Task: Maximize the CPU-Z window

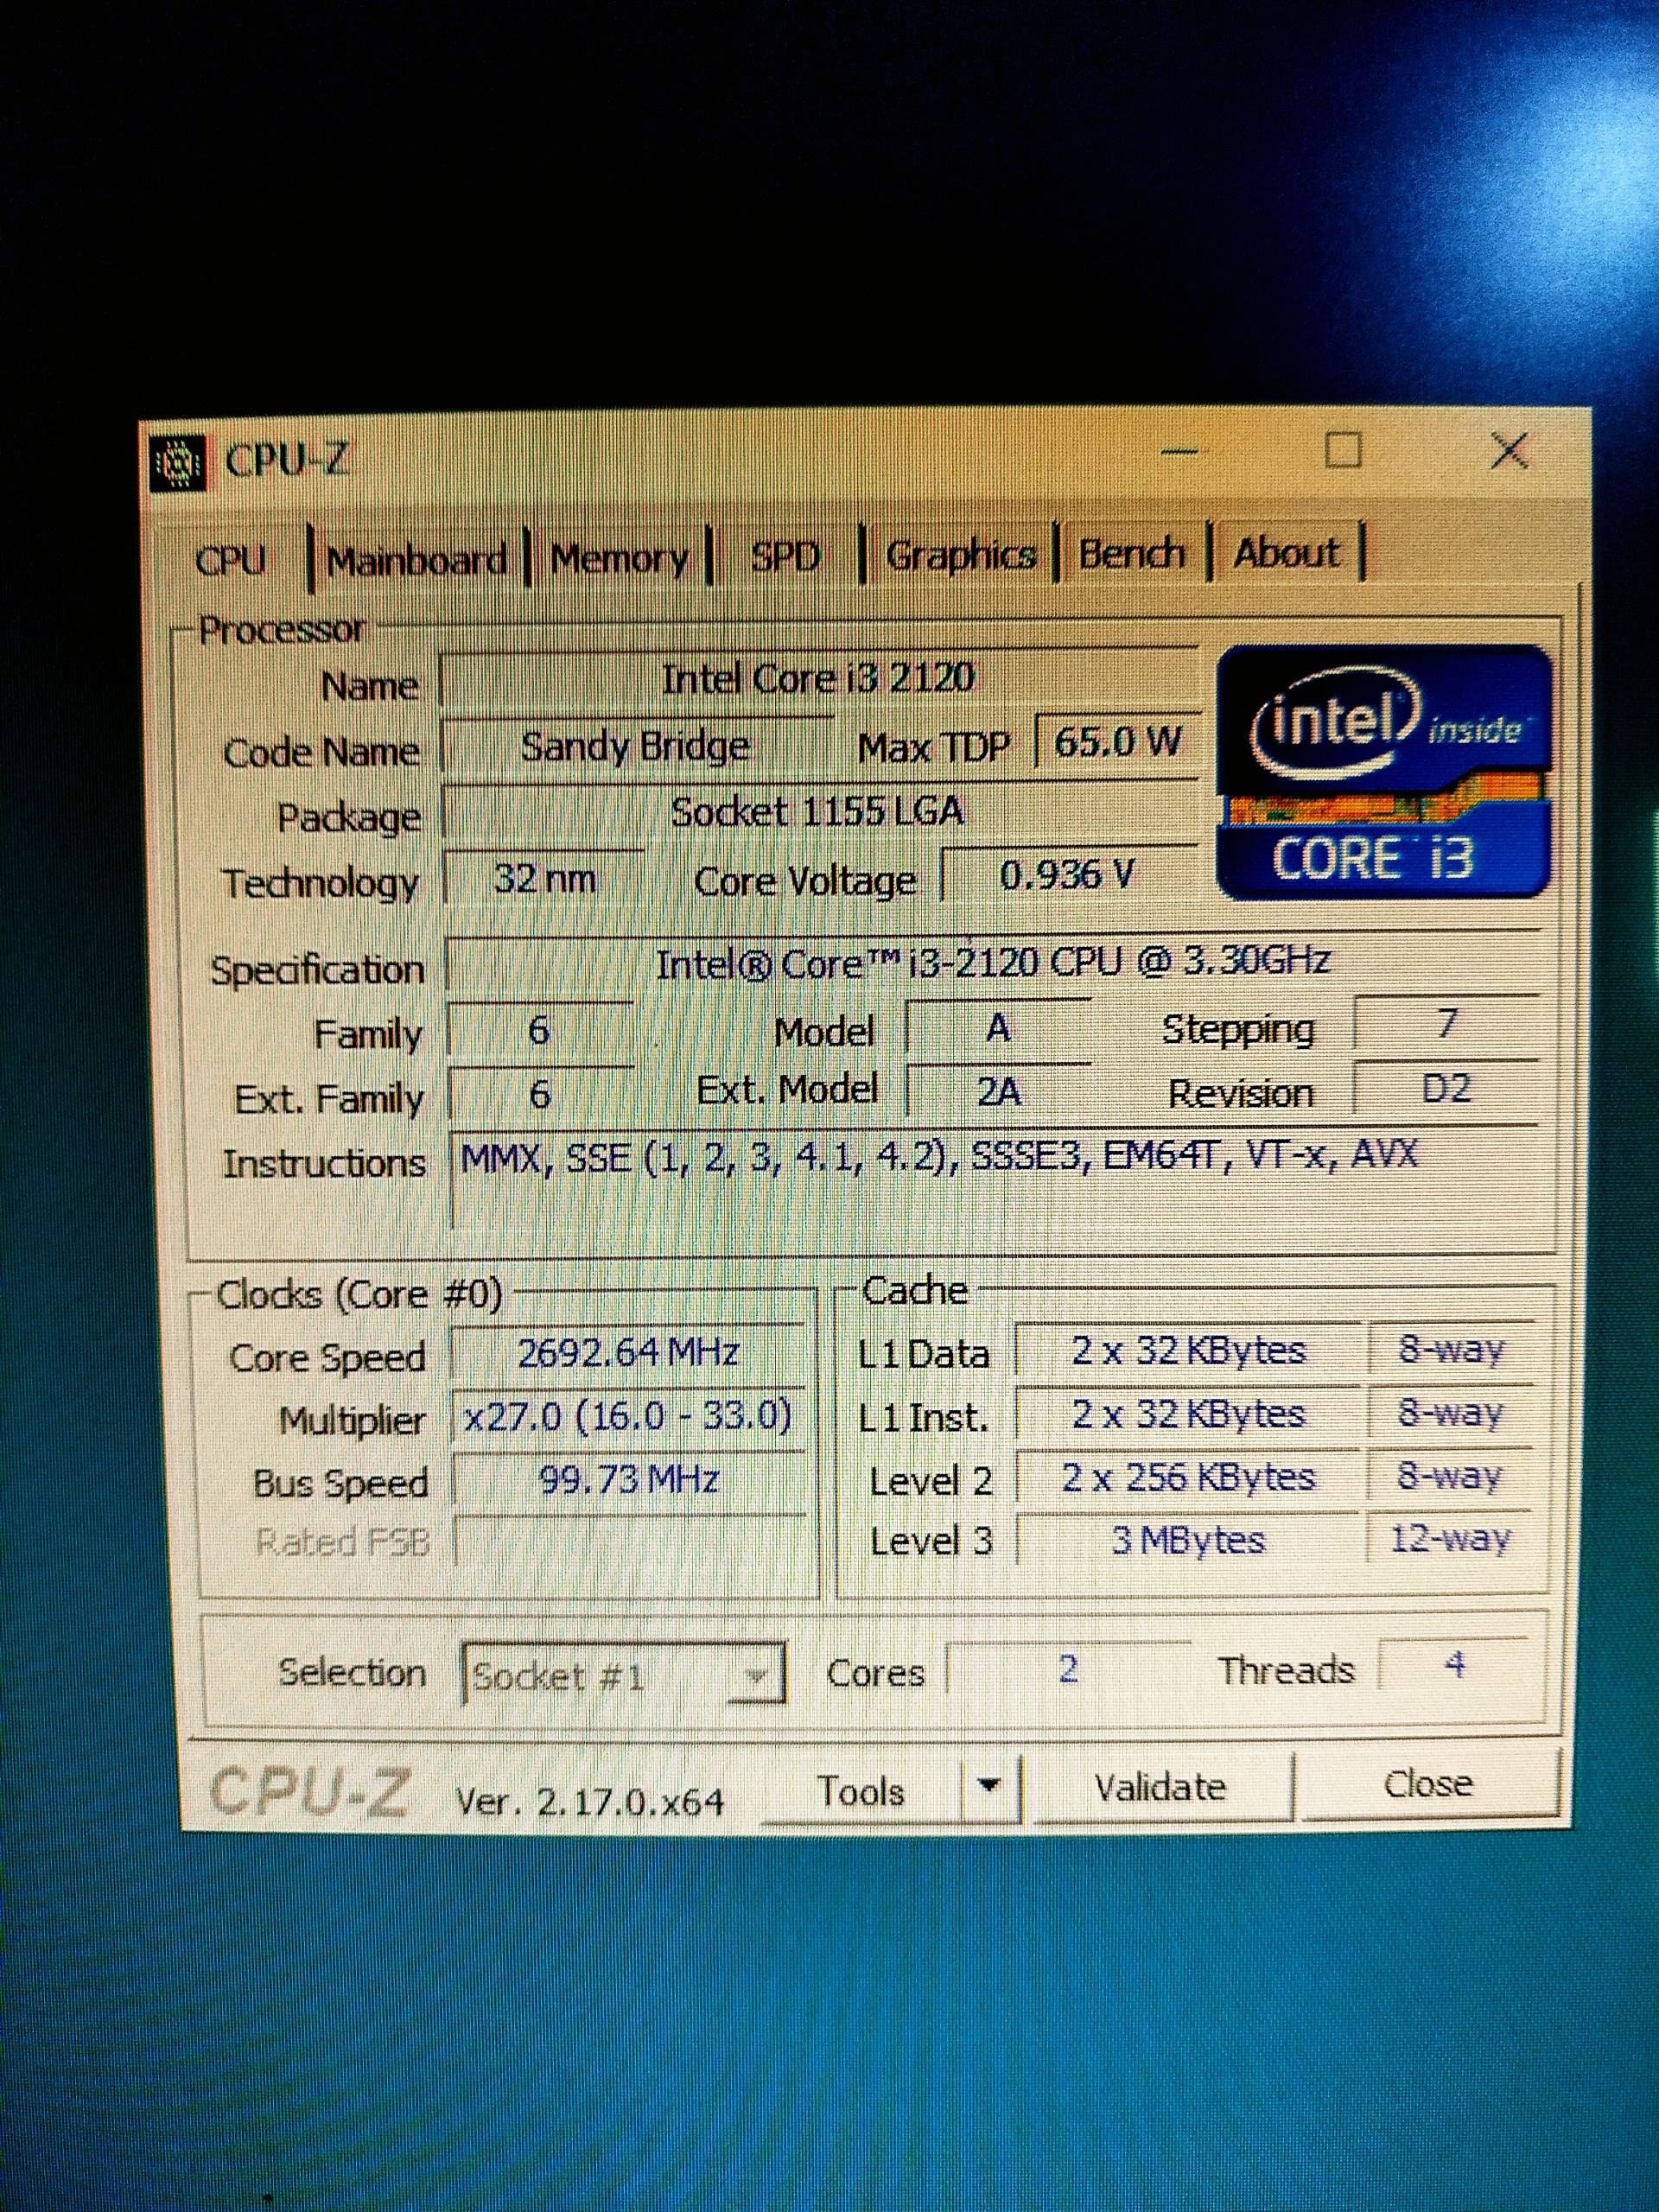Action: 1342,450
